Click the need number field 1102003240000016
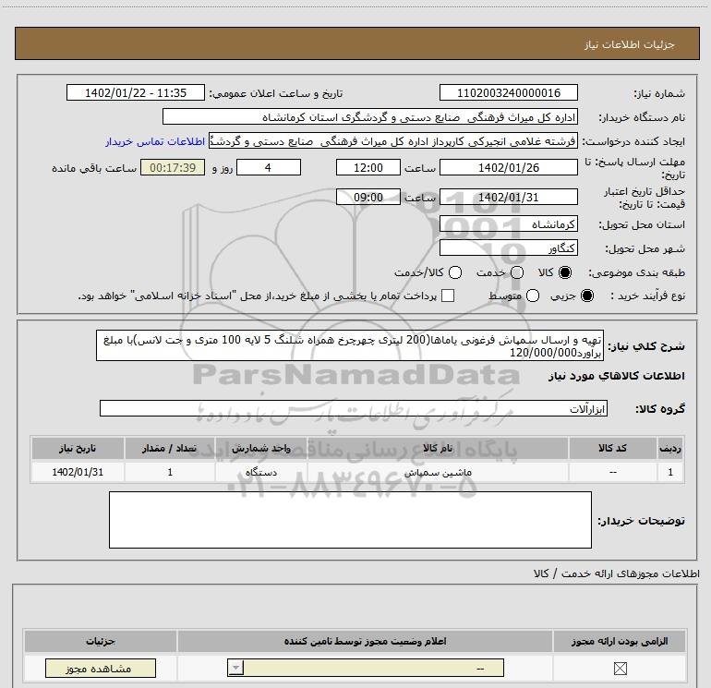 (x=508, y=92)
